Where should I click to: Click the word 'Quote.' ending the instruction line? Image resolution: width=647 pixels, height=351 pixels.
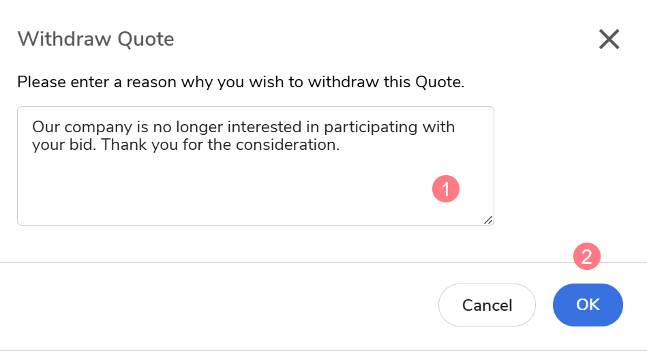tap(440, 82)
